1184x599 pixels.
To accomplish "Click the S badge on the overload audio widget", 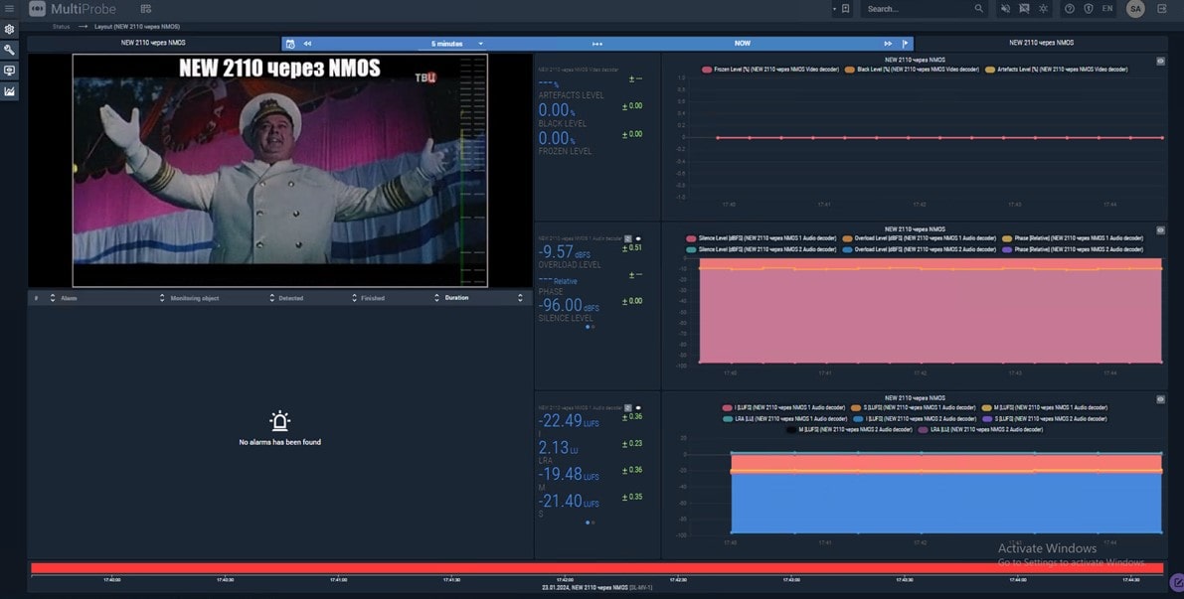I will click(627, 238).
